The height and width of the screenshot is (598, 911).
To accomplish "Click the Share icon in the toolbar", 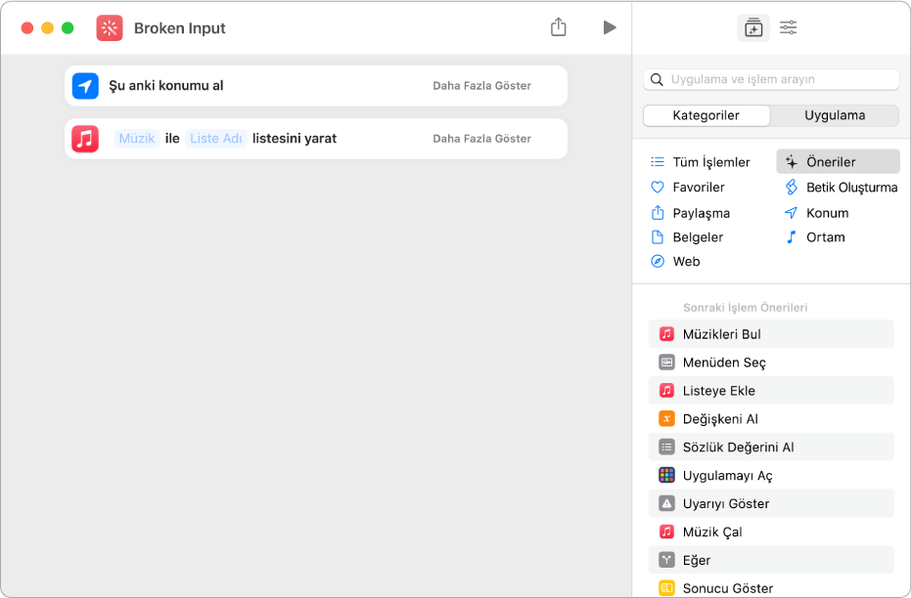I will coord(559,27).
